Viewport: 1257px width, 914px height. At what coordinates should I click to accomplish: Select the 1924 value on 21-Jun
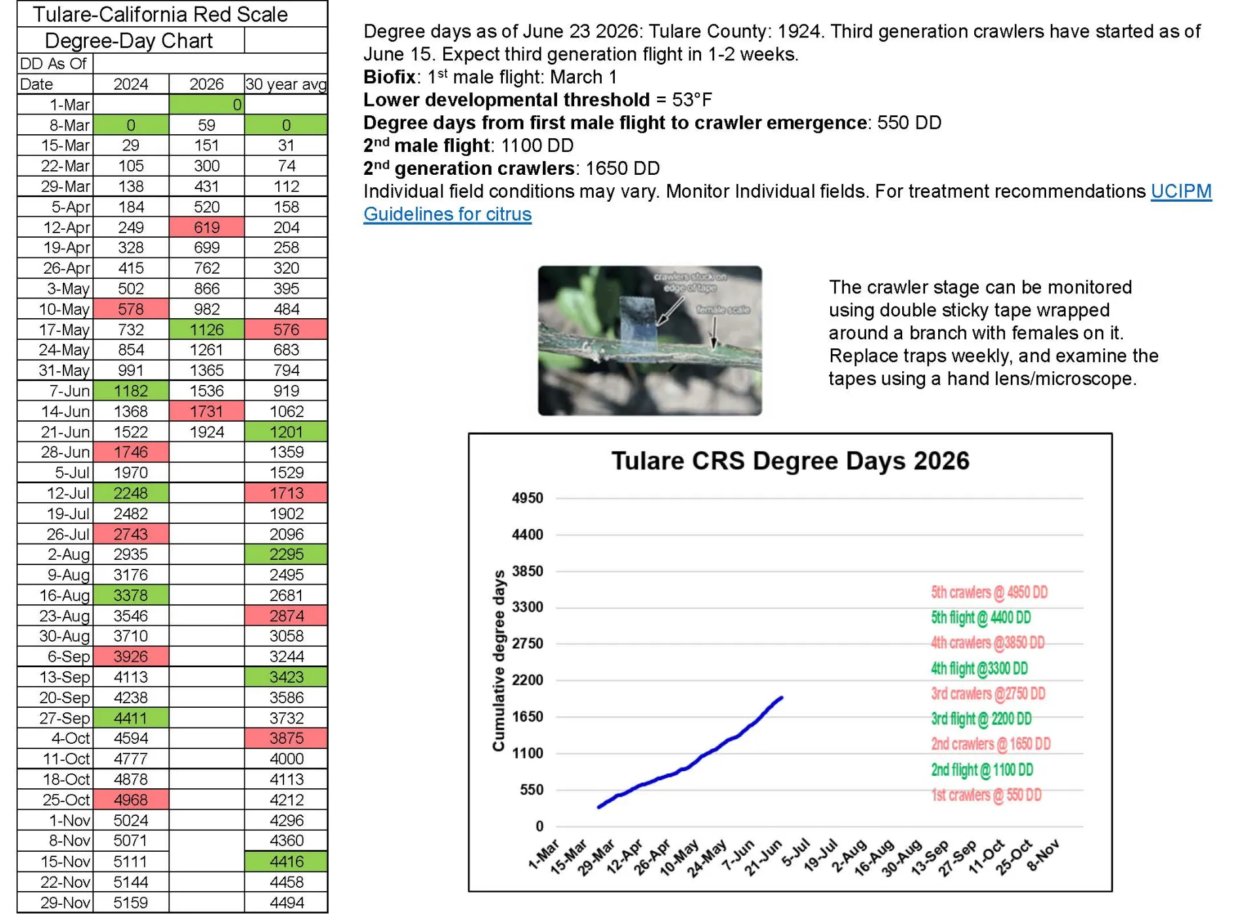coord(207,431)
